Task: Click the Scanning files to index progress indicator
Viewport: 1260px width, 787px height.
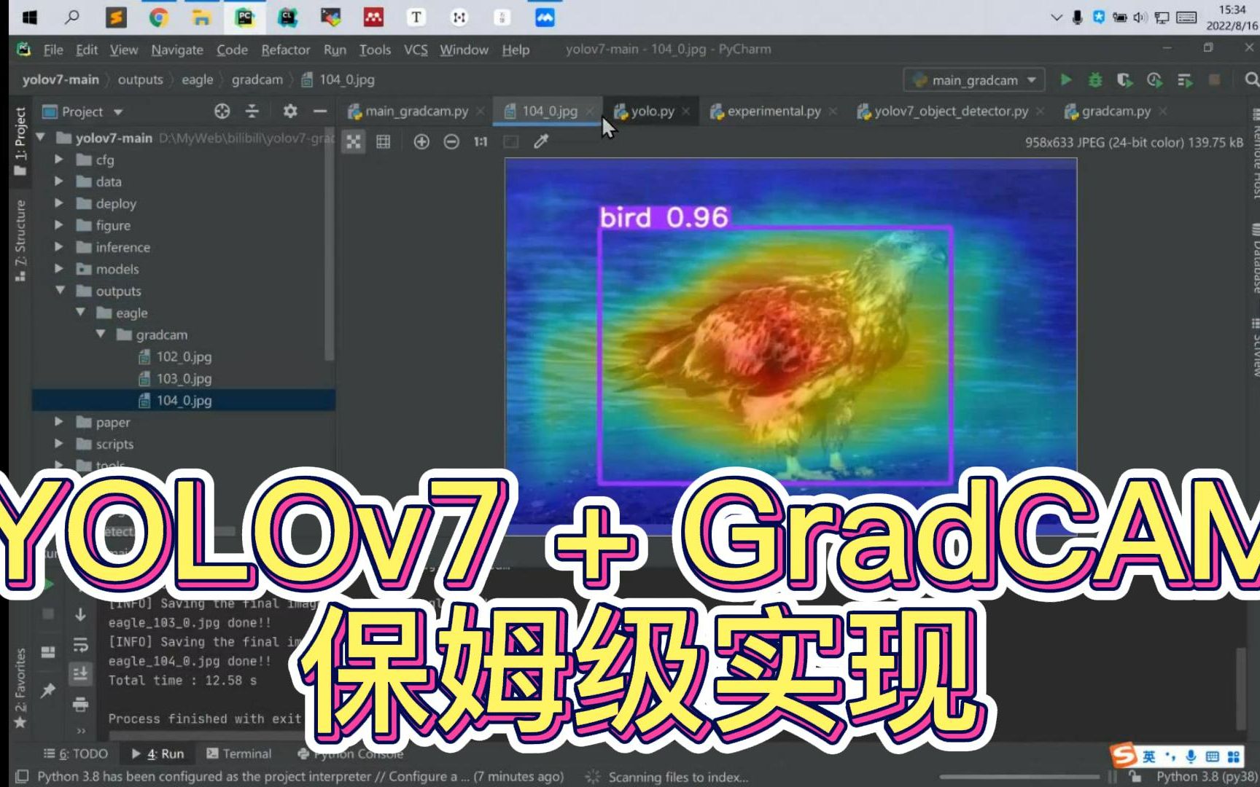Action: 678,777
